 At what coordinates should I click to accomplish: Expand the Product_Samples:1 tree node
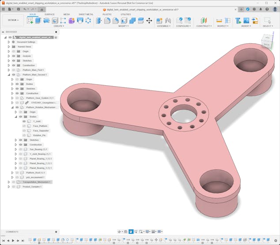pos(8,187)
